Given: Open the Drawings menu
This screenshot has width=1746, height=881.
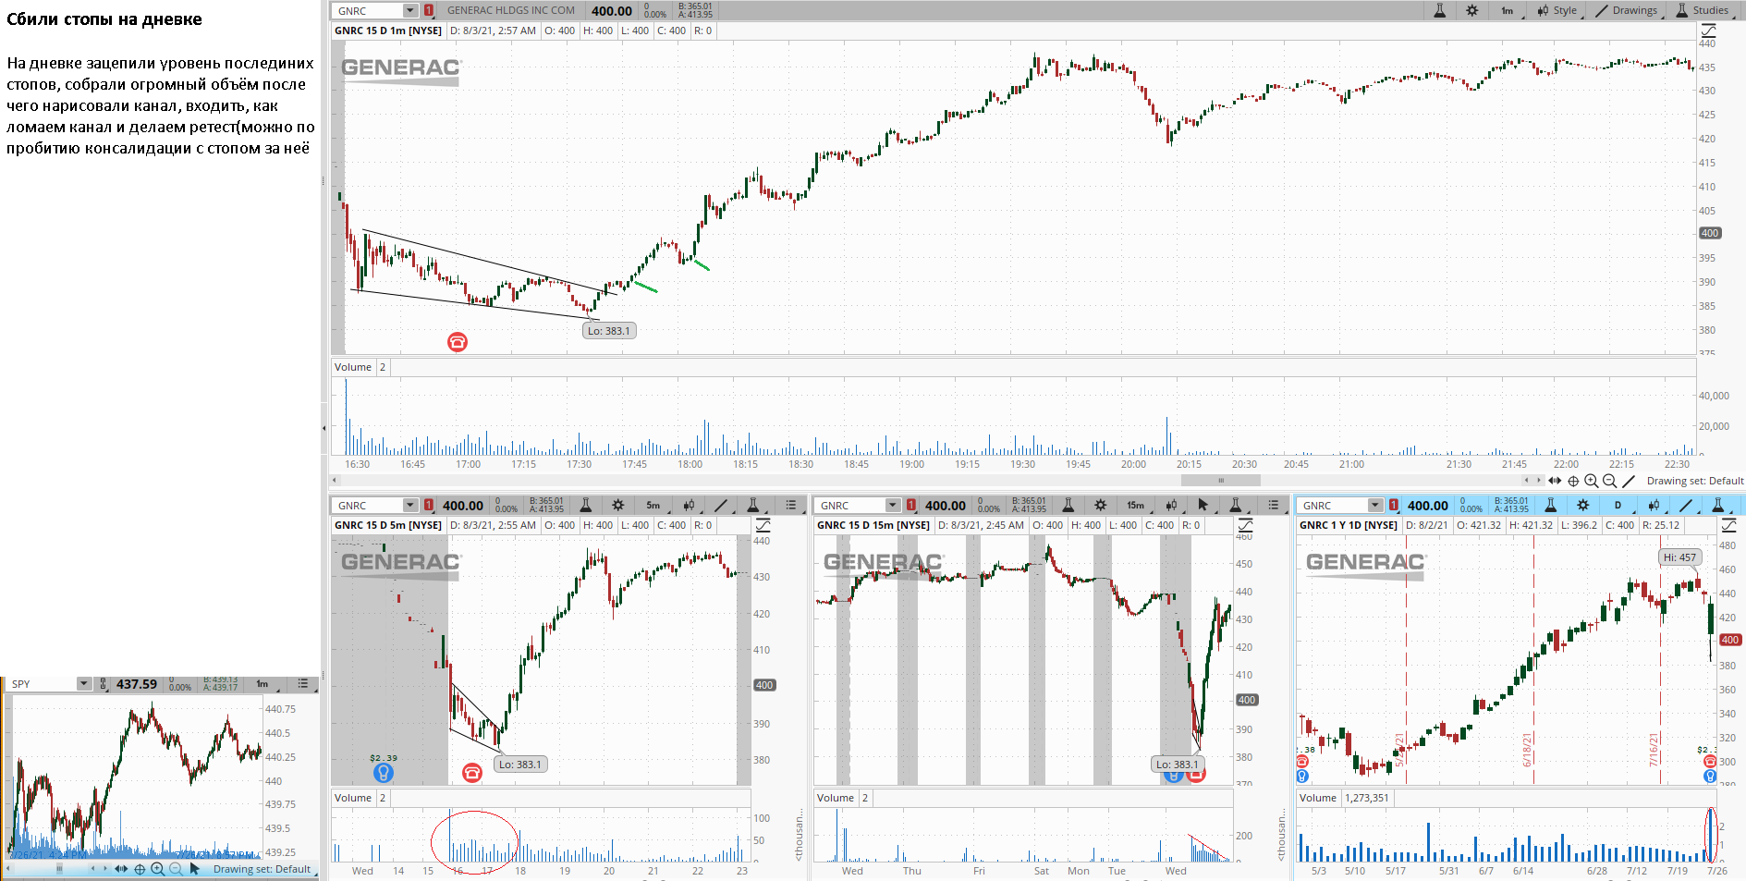Looking at the screenshot, I should coord(1628,11).
